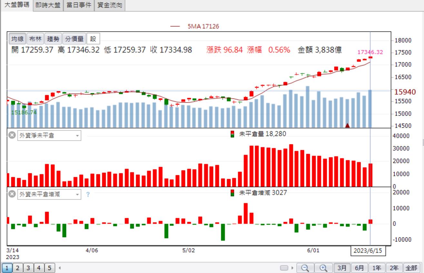Remove the 外資淨未平倉 indicator panel
This screenshot has height=273, width=424.
pos(12,136)
